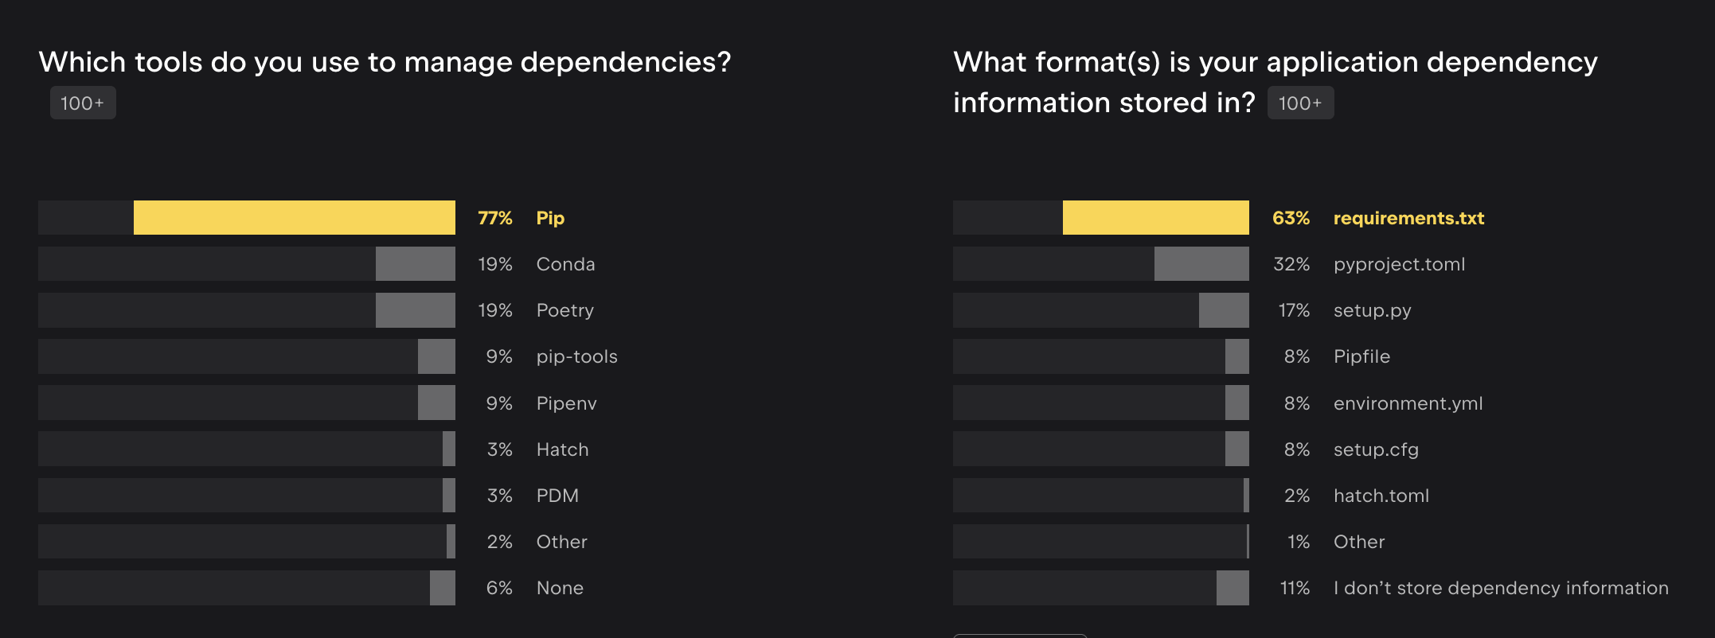Select the pyproject.toml label
The width and height of the screenshot is (1715, 638).
point(1399,264)
